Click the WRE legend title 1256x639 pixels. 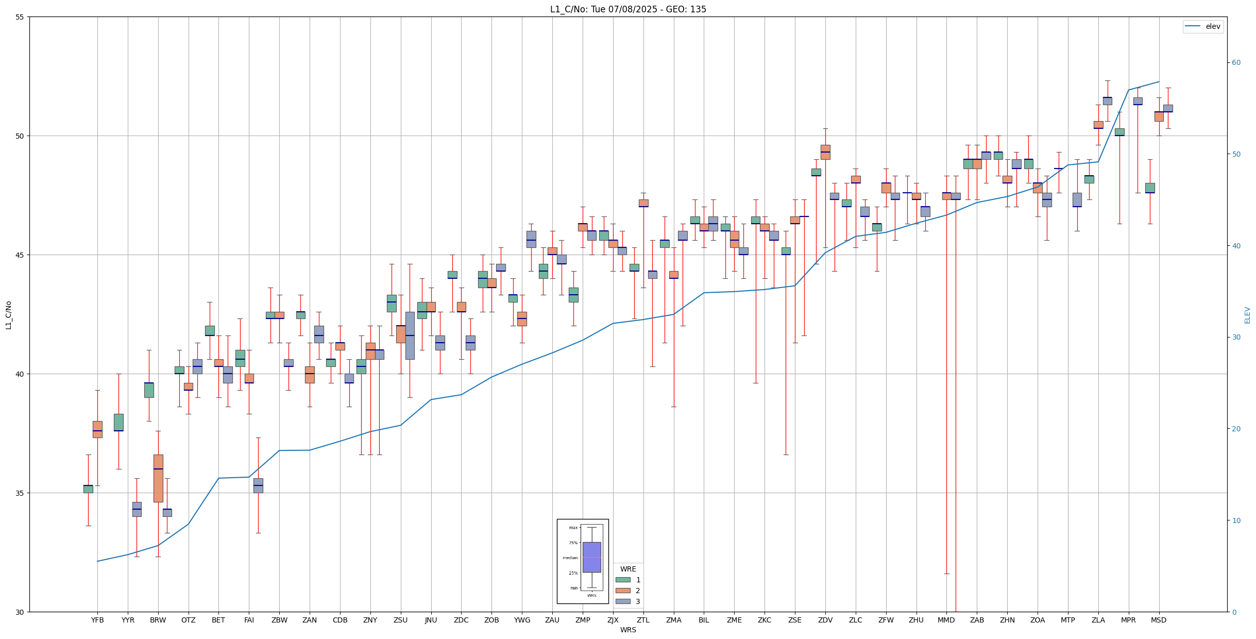[x=628, y=569]
